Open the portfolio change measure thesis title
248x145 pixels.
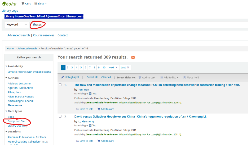click(x=157, y=85)
